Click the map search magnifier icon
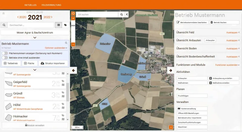 tap(122, 15)
